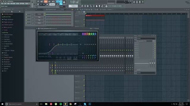
Task: Open the VIEW menu
Action: point(18,4)
